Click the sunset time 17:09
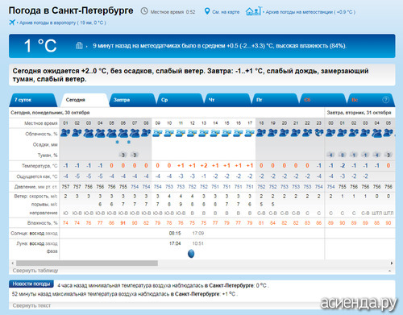 pyautogui.click(x=198, y=233)
